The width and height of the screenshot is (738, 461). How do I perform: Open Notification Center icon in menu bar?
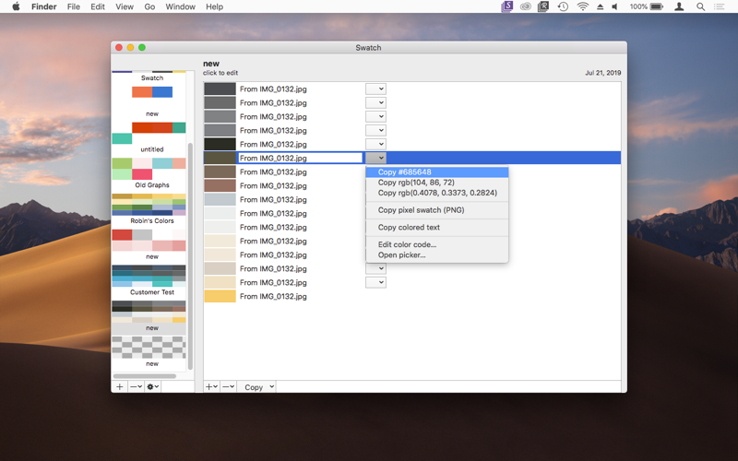[x=720, y=6]
